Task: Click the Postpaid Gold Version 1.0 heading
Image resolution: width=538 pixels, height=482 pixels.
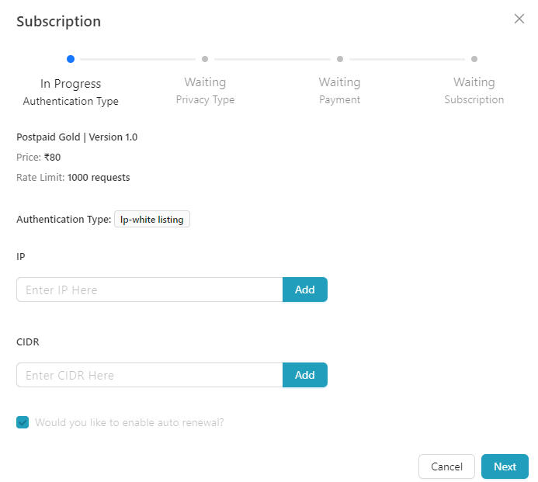Action: [x=77, y=137]
